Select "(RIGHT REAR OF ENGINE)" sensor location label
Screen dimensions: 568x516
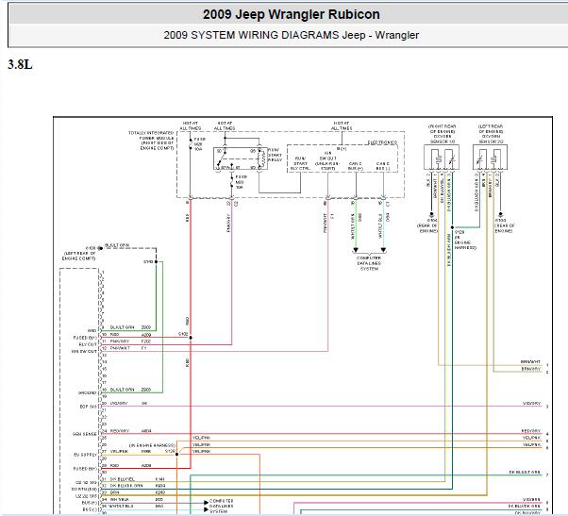442,129
